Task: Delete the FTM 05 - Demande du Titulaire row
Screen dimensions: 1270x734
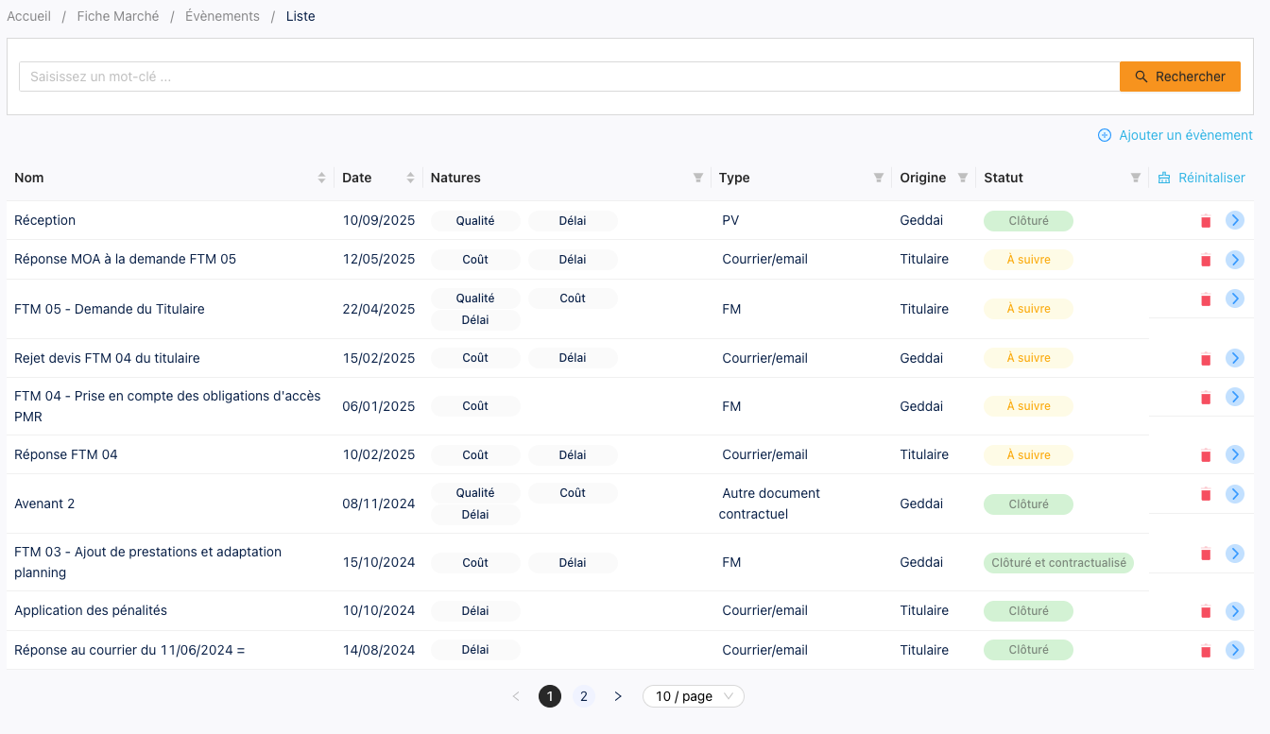Action: pyautogui.click(x=1205, y=299)
